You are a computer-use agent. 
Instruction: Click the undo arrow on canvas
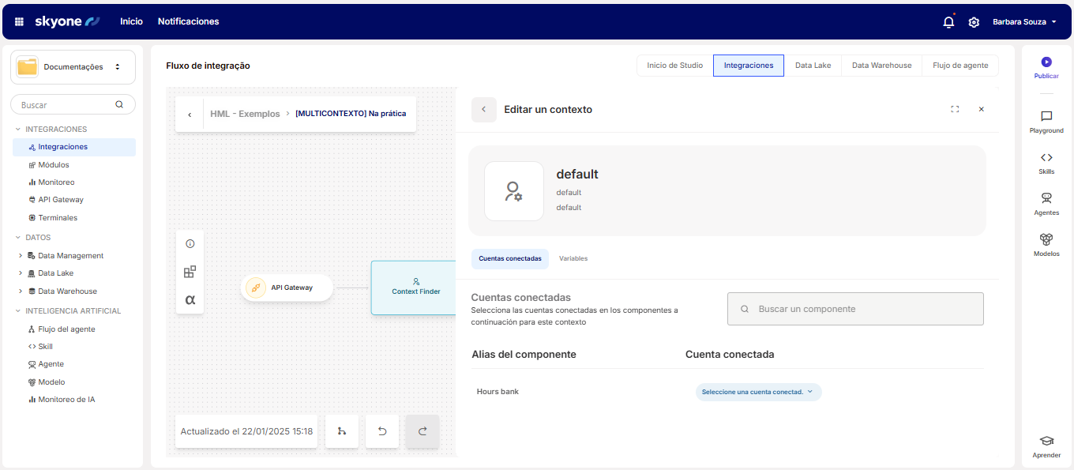[382, 431]
